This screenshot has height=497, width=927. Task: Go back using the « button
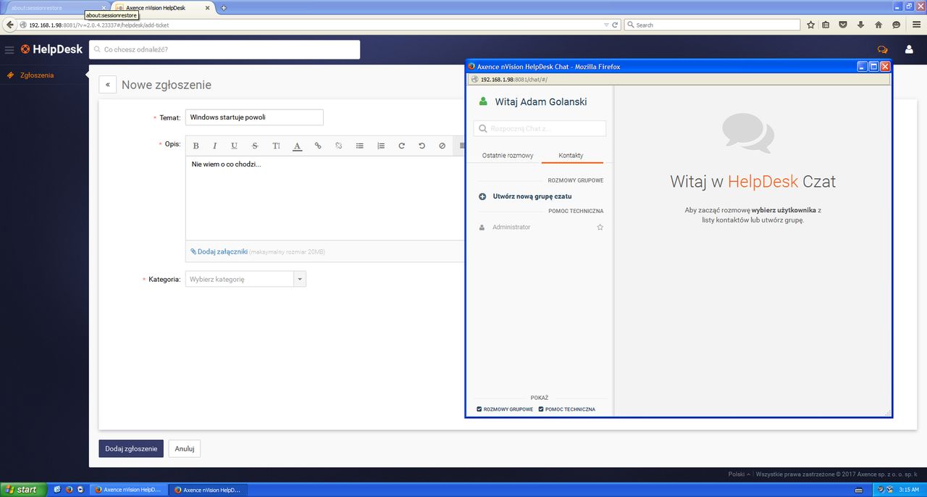coord(107,85)
